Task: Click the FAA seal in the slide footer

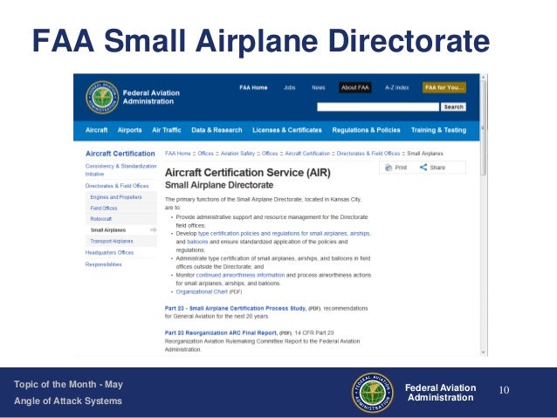Action: [373, 393]
